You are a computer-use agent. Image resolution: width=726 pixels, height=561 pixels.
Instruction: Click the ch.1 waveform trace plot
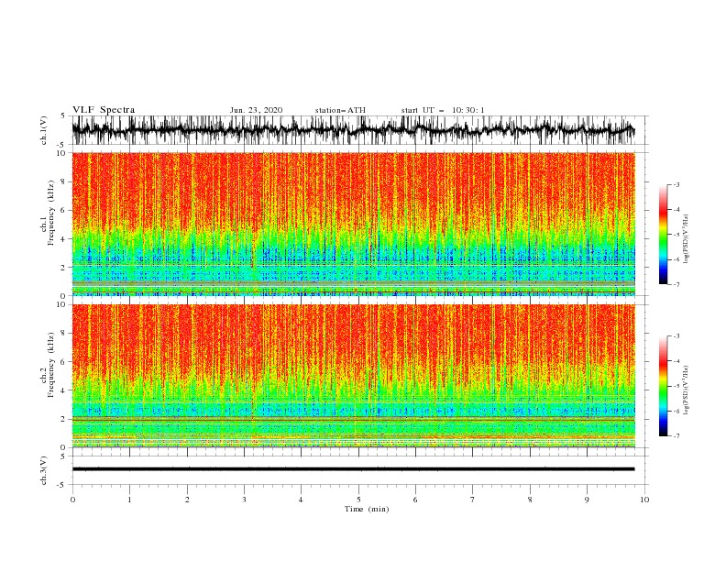353,130
